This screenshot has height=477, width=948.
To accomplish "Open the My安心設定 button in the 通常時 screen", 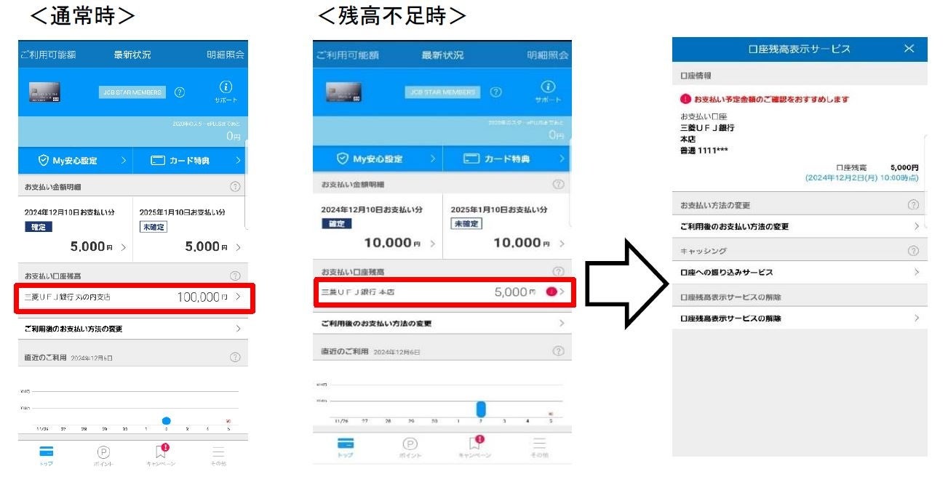I will click(x=76, y=160).
